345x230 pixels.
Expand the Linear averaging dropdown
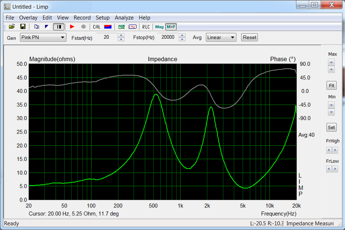221,37
